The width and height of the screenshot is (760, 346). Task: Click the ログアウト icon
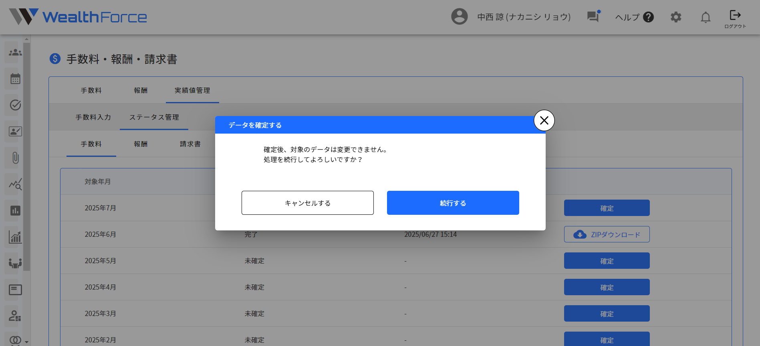(735, 18)
